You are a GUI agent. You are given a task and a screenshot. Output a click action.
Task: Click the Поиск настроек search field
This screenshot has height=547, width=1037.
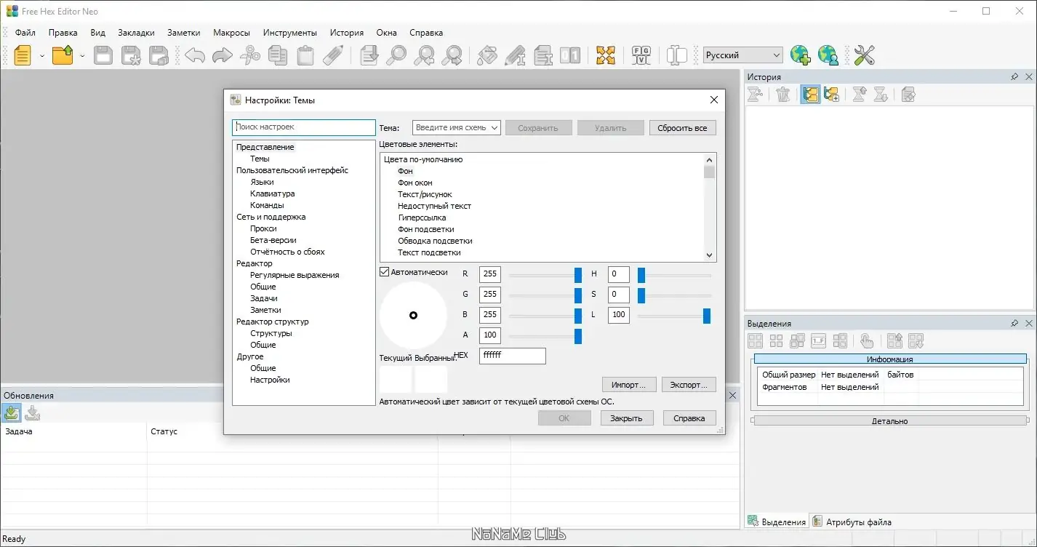[304, 127]
